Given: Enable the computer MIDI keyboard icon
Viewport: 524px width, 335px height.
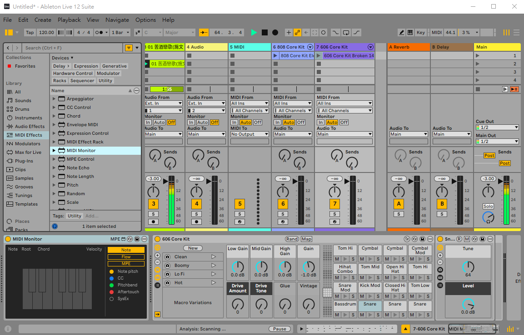Looking at the screenshot, I should click(410, 33).
